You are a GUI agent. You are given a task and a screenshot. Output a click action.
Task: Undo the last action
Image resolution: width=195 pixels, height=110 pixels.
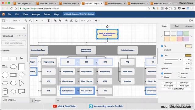pos(37,20)
